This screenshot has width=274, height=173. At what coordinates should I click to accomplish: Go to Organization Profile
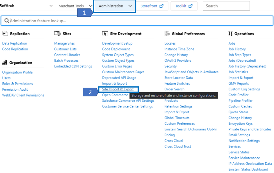[17, 72]
